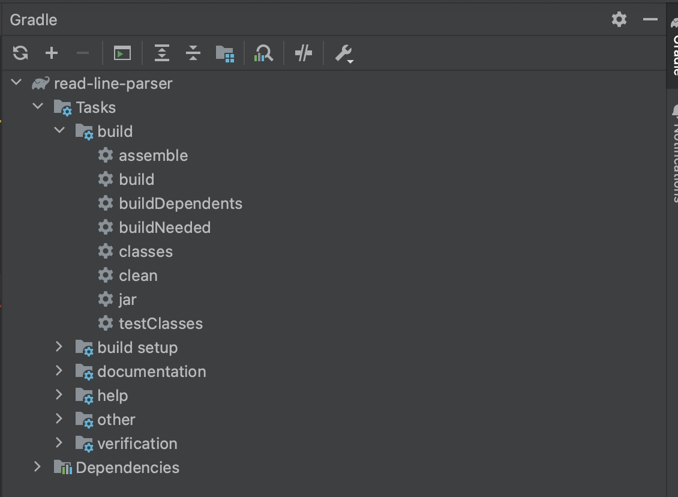Collapse the read-line-parser project node
The width and height of the screenshot is (678, 497).
[17, 83]
